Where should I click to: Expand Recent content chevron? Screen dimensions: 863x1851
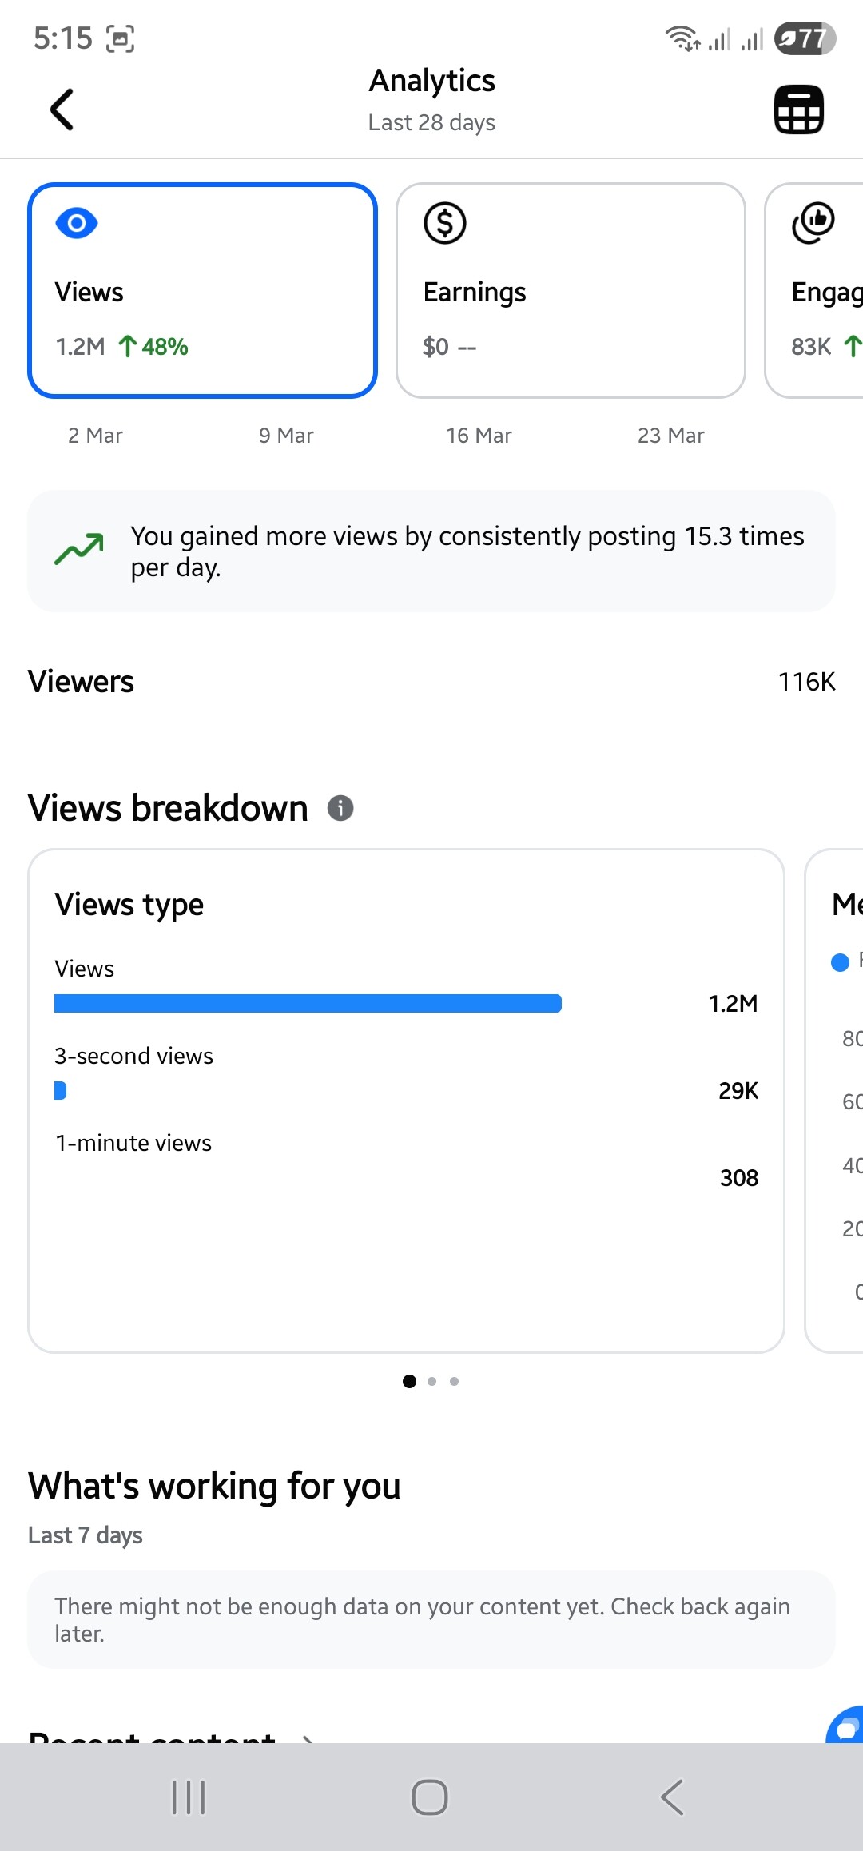[x=308, y=1736]
